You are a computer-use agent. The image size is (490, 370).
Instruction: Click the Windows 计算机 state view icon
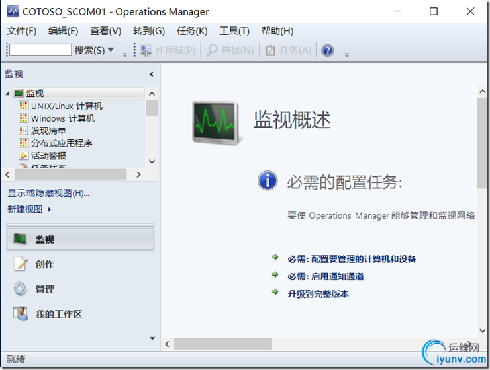pyautogui.click(x=23, y=118)
